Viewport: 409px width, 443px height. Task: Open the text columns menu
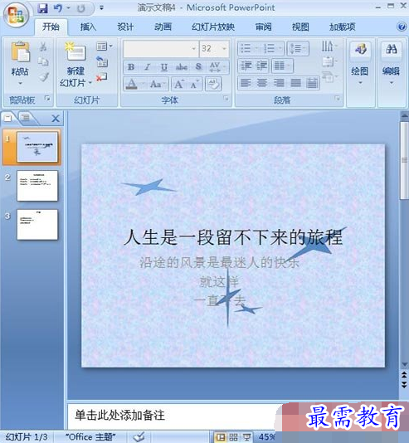tap(282, 66)
